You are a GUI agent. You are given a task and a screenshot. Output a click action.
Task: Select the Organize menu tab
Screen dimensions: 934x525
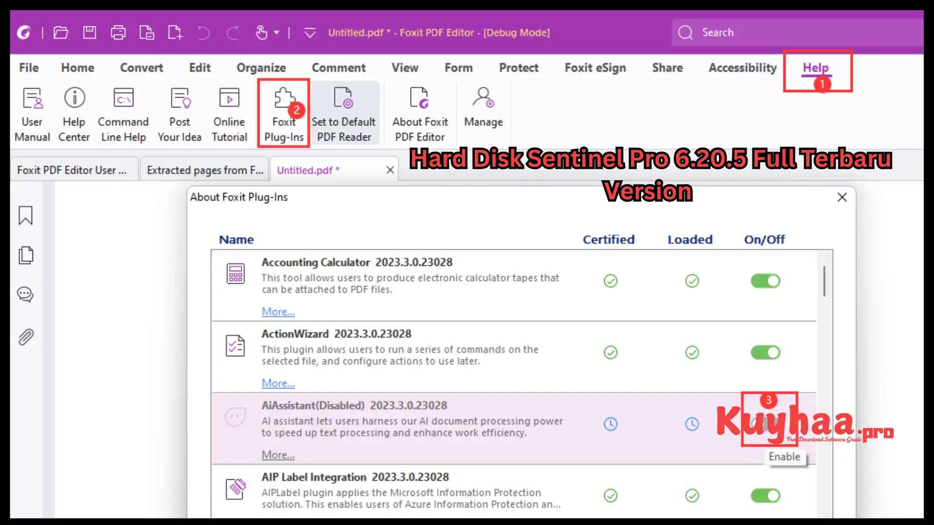click(261, 67)
